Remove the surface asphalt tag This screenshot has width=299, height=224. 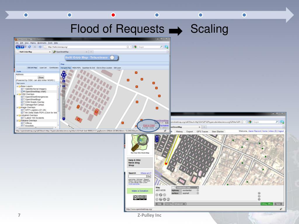[x=198, y=193]
